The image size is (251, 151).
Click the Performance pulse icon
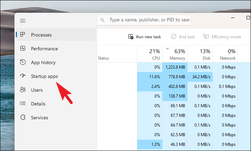click(x=22, y=48)
